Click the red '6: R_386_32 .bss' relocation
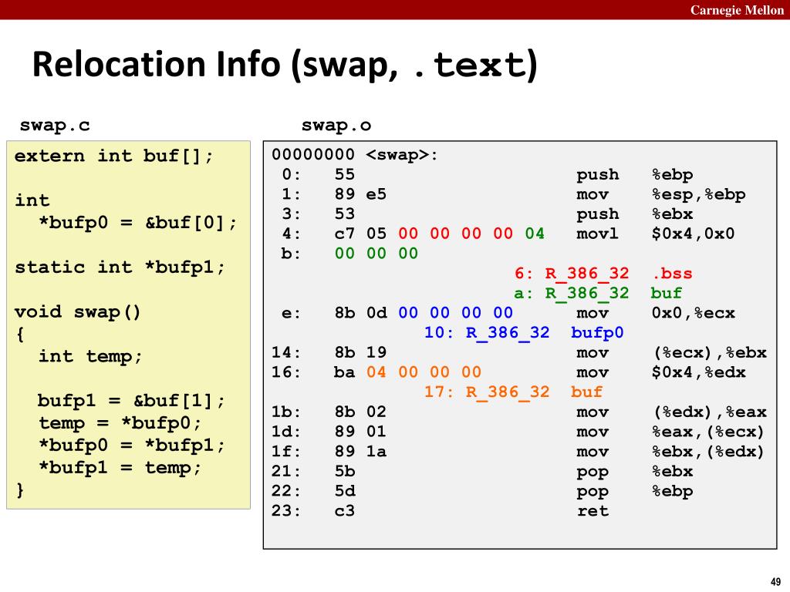Screen dimensions: 790x592 point(603,274)
